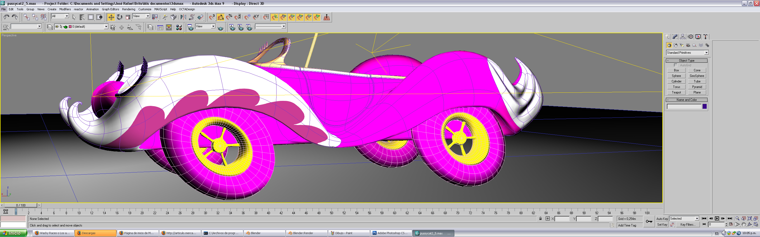Click the Undo arrow icon
This screenshot has width=760, height=237.
[6, 17]
